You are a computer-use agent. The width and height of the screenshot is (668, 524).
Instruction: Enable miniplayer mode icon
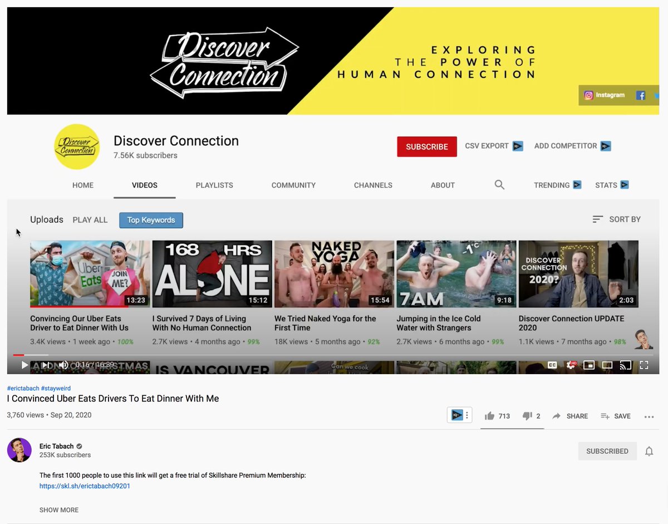[x=589, y=365]
